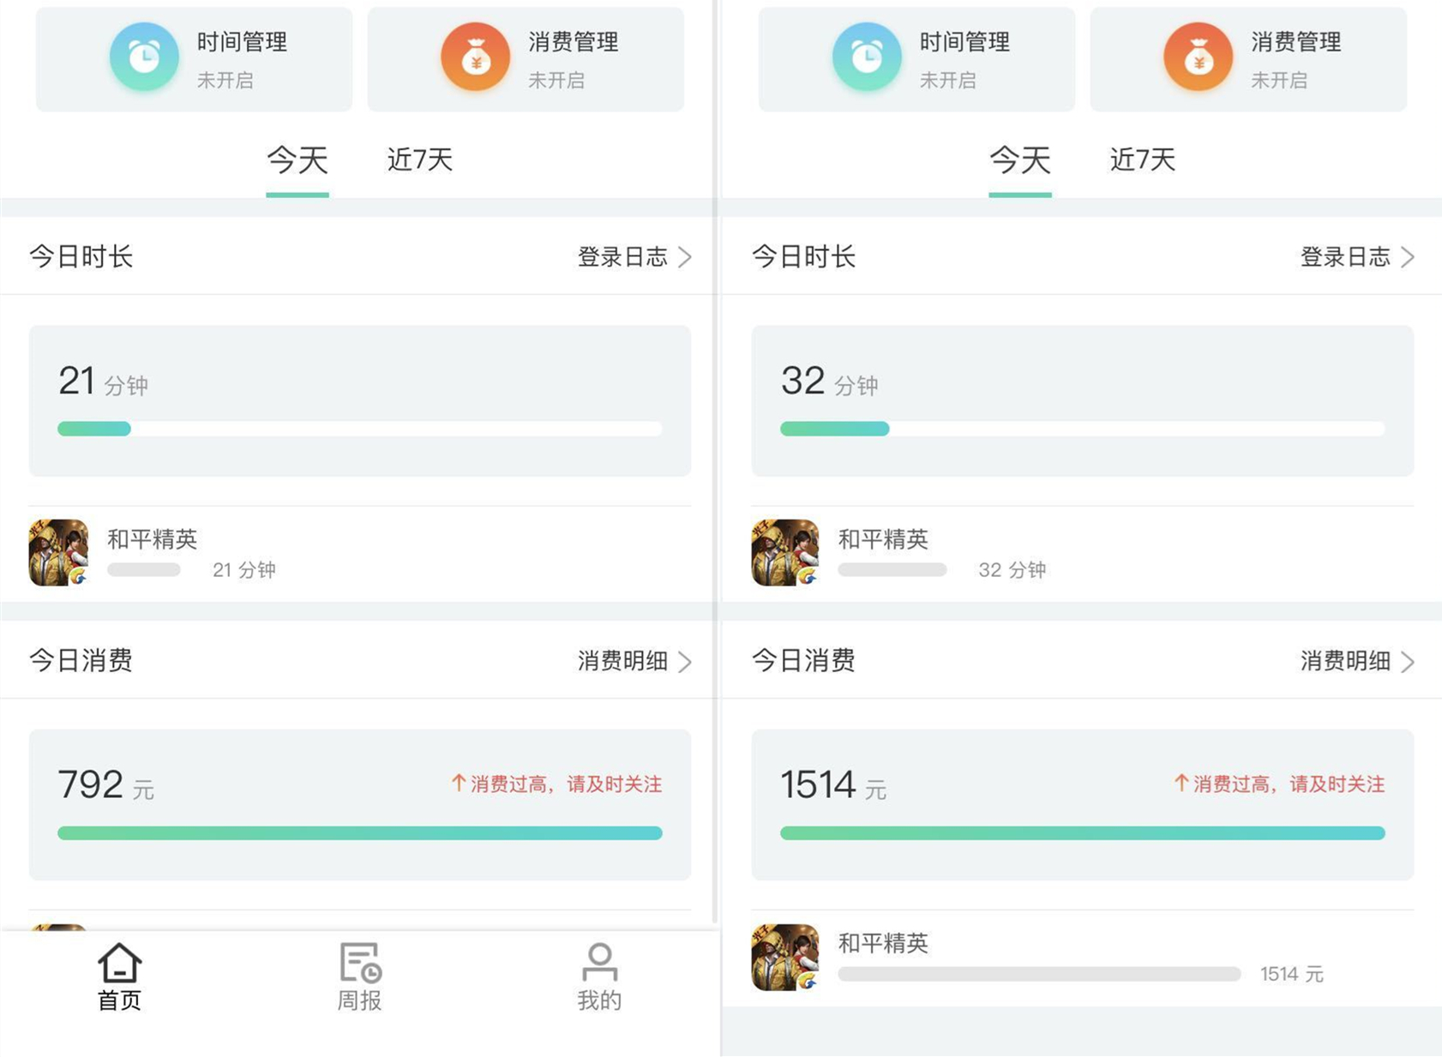Tap the 和平精英 game icon showing 21 分钟
Image resolution: width=1442 pixels, height=1057 pixels.
click(58, 553)
